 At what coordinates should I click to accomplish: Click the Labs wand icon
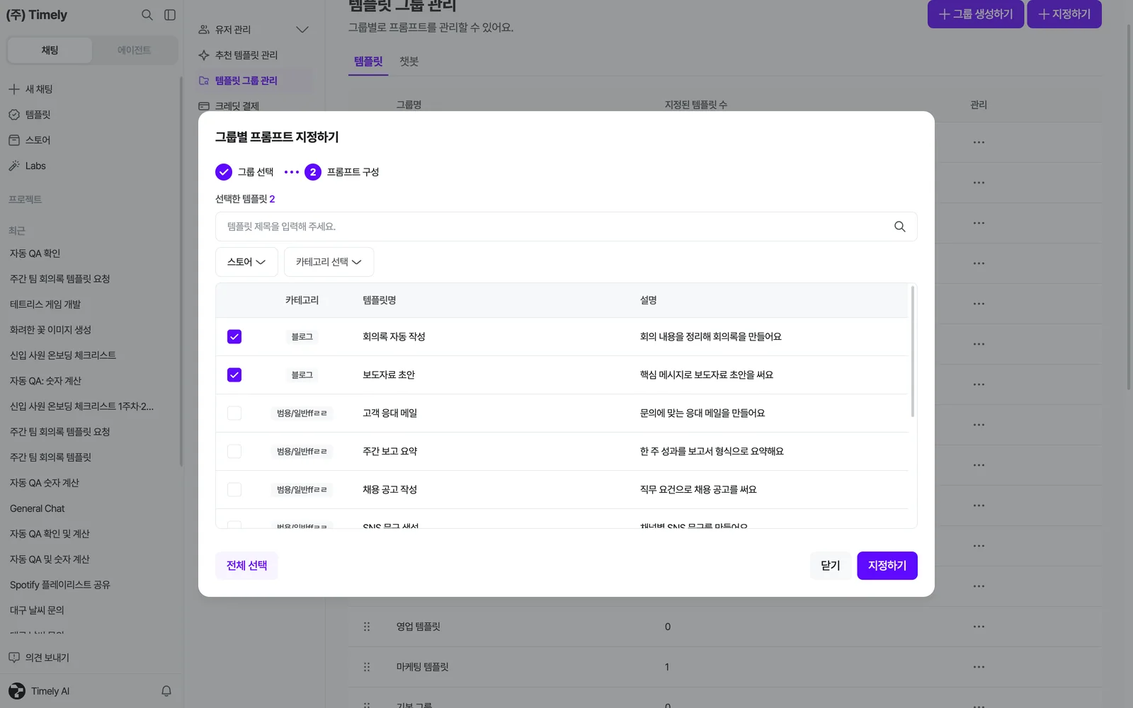[x=14, y=166]
